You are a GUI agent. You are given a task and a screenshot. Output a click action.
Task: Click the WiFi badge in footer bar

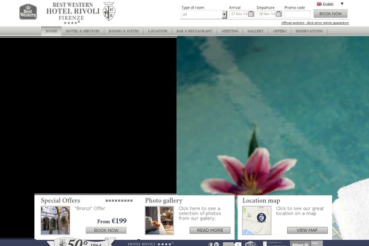tap(250, 244)
